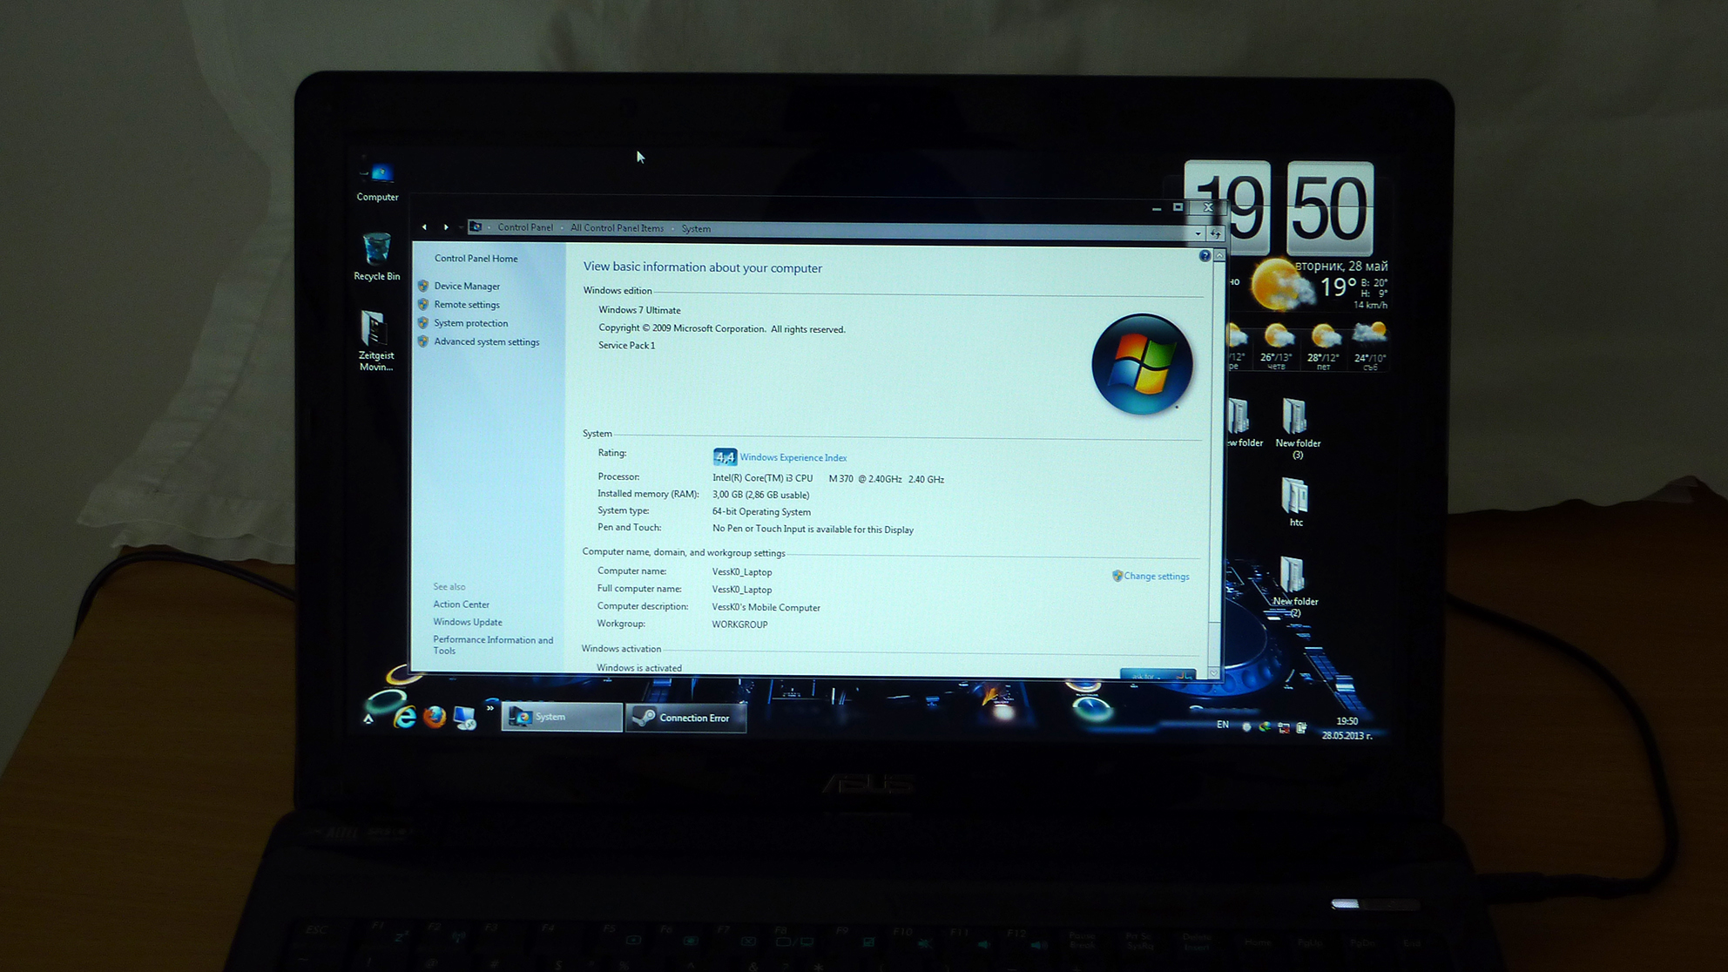Click the 26°/13° forecast day
Screen dimensions: 1728x972
[x=1277, y=346]
